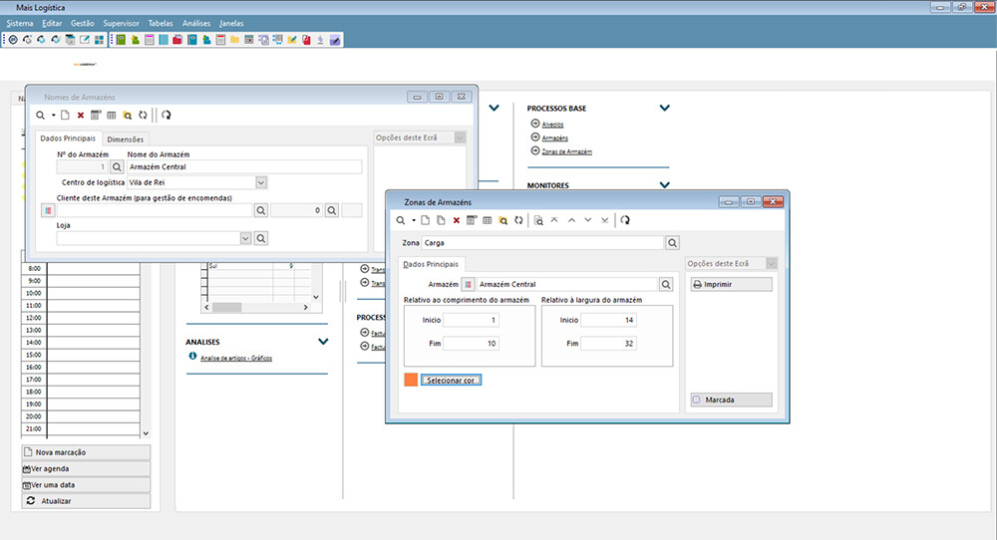Image resolution: width=997 pixels, height=540 pixels.
Task: Click the Imprimir button
Action: pos(731,285)
